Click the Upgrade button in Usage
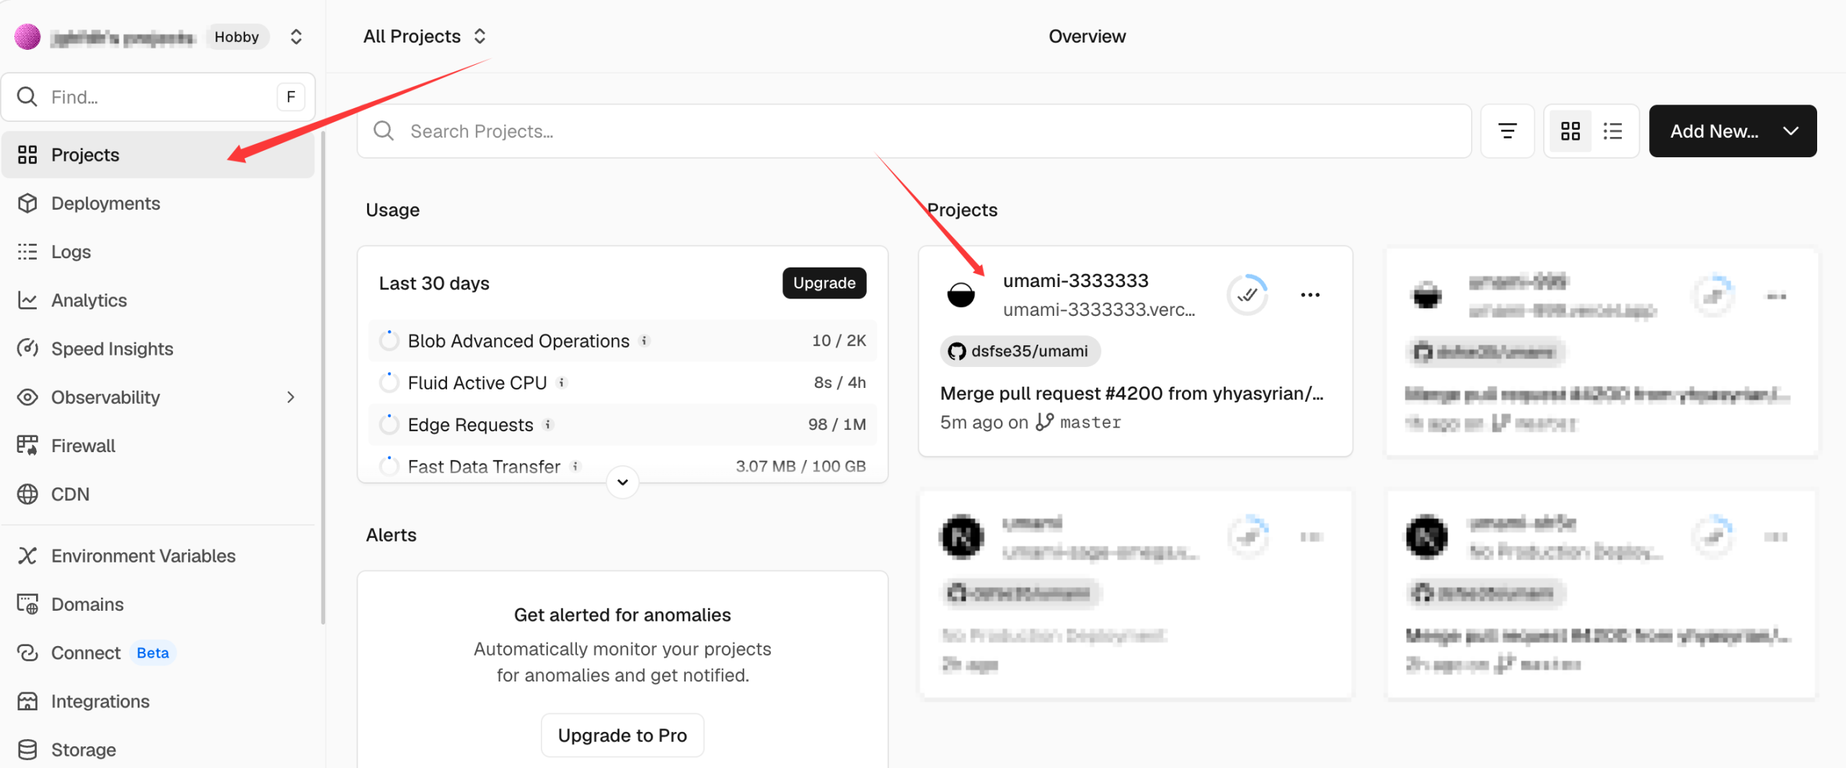The width and height of the screenshot is (1846, 768). tap(824, 283)
